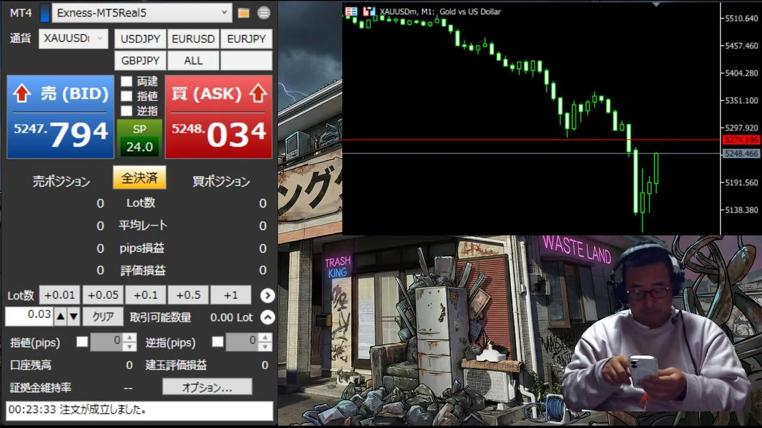Enable the 逆指 checkbox between BID and ASK
Image resolution: width=762 pixels, height=428 pixels.
[126, 111]
